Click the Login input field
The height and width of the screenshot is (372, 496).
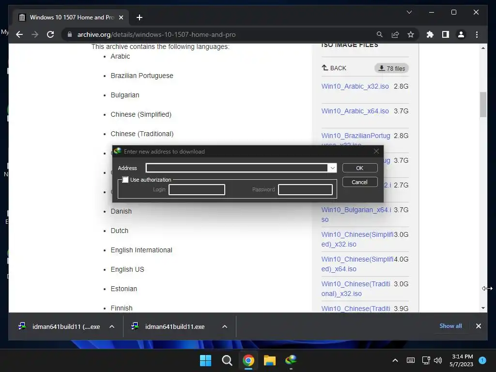pos(197,189)
